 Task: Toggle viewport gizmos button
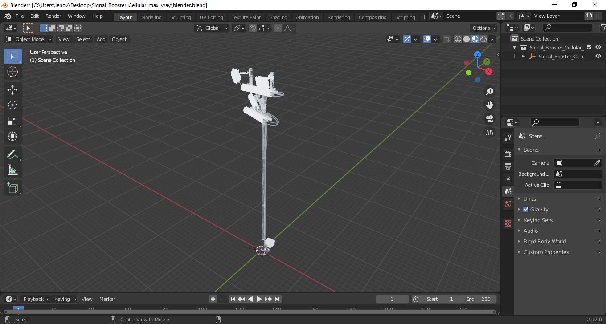[x=406, y=39]
